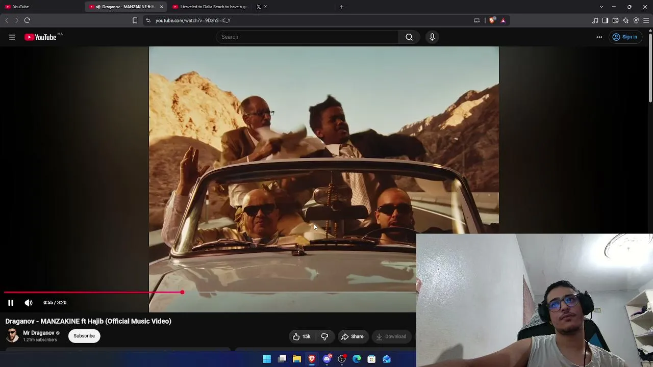Open Brave VPN shield icon
The height and width of the screenshot is (367, 653).
[x=636, y=20]
